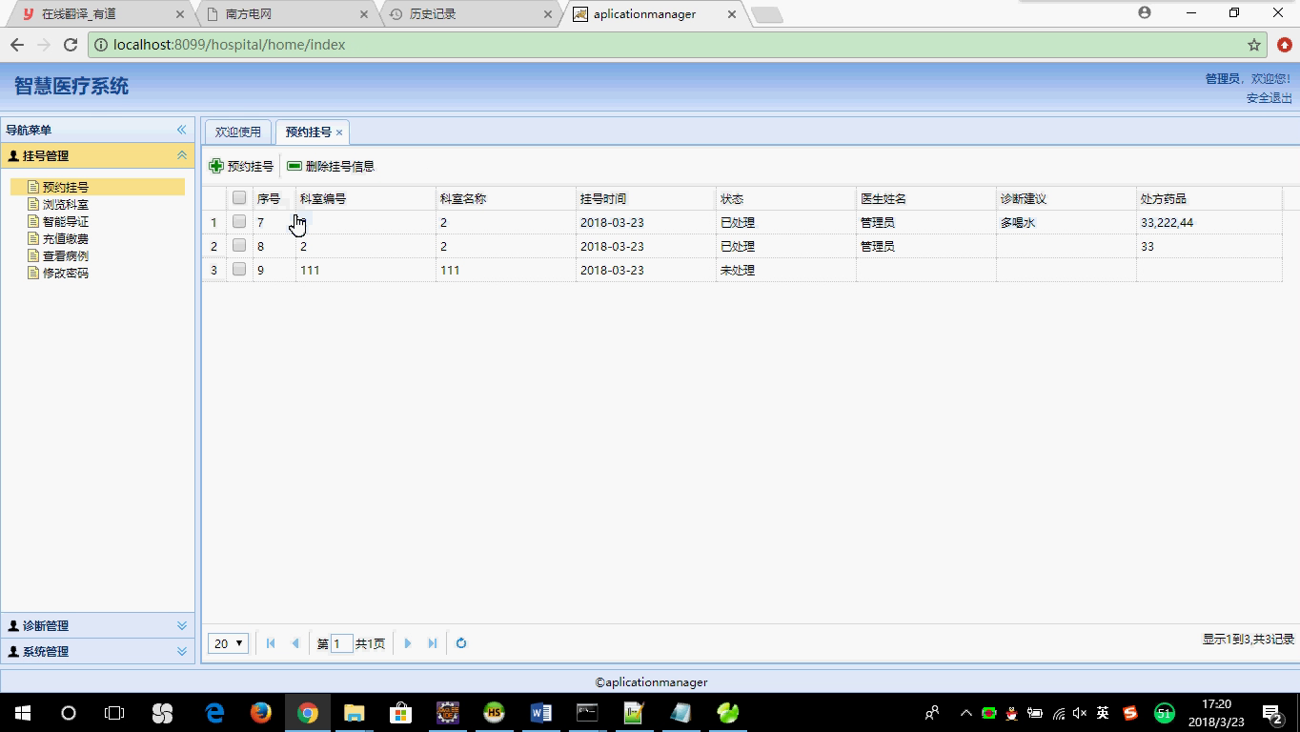The image size is (1300, 732).
Task: Click the 医生姓名 column header
Action: 926,198
